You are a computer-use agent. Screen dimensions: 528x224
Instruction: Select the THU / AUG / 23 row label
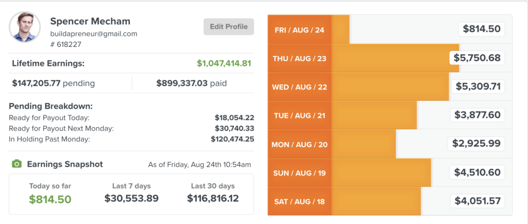point(300,58)
